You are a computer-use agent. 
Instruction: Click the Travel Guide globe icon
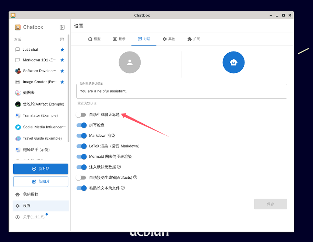(18, 138)
